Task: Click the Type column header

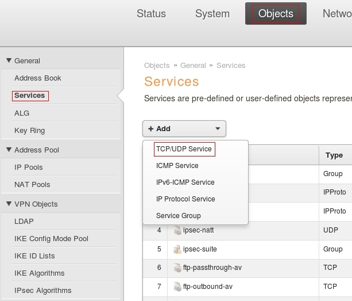Action: (334, 155)
